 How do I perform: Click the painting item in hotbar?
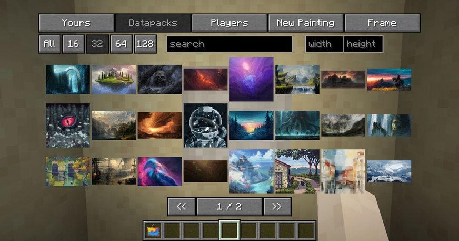point(154,230)
